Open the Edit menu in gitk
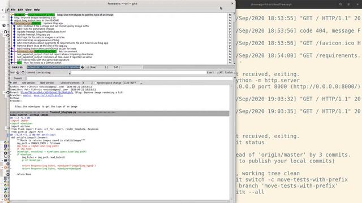 (x=20, y=10)
